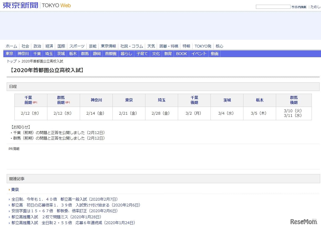Image resolution: width=321 pixels, height=228 pixels.
Task: Select 茨城 in the schedule table
Action: pyautogui.click(x=227, y=100)
